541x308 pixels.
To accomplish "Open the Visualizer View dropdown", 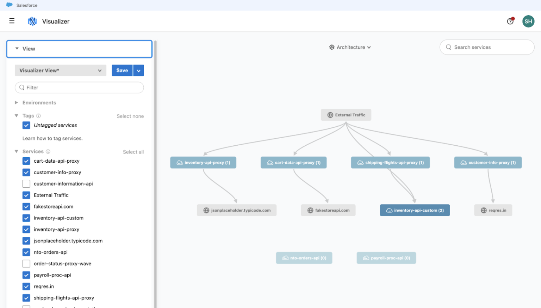I will 60,70.
